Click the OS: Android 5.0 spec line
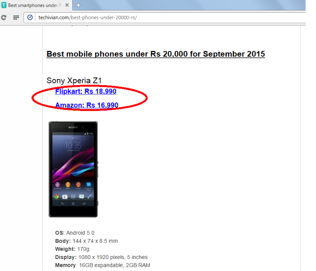 click(75, 233)
